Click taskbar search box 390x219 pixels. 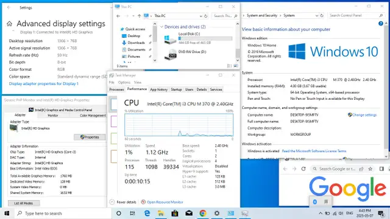pos(63,214)
